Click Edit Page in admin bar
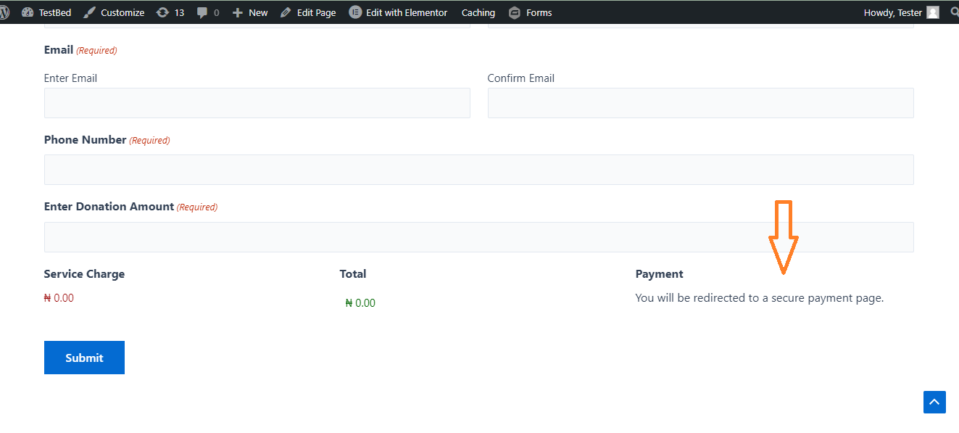 coord(308,12)
